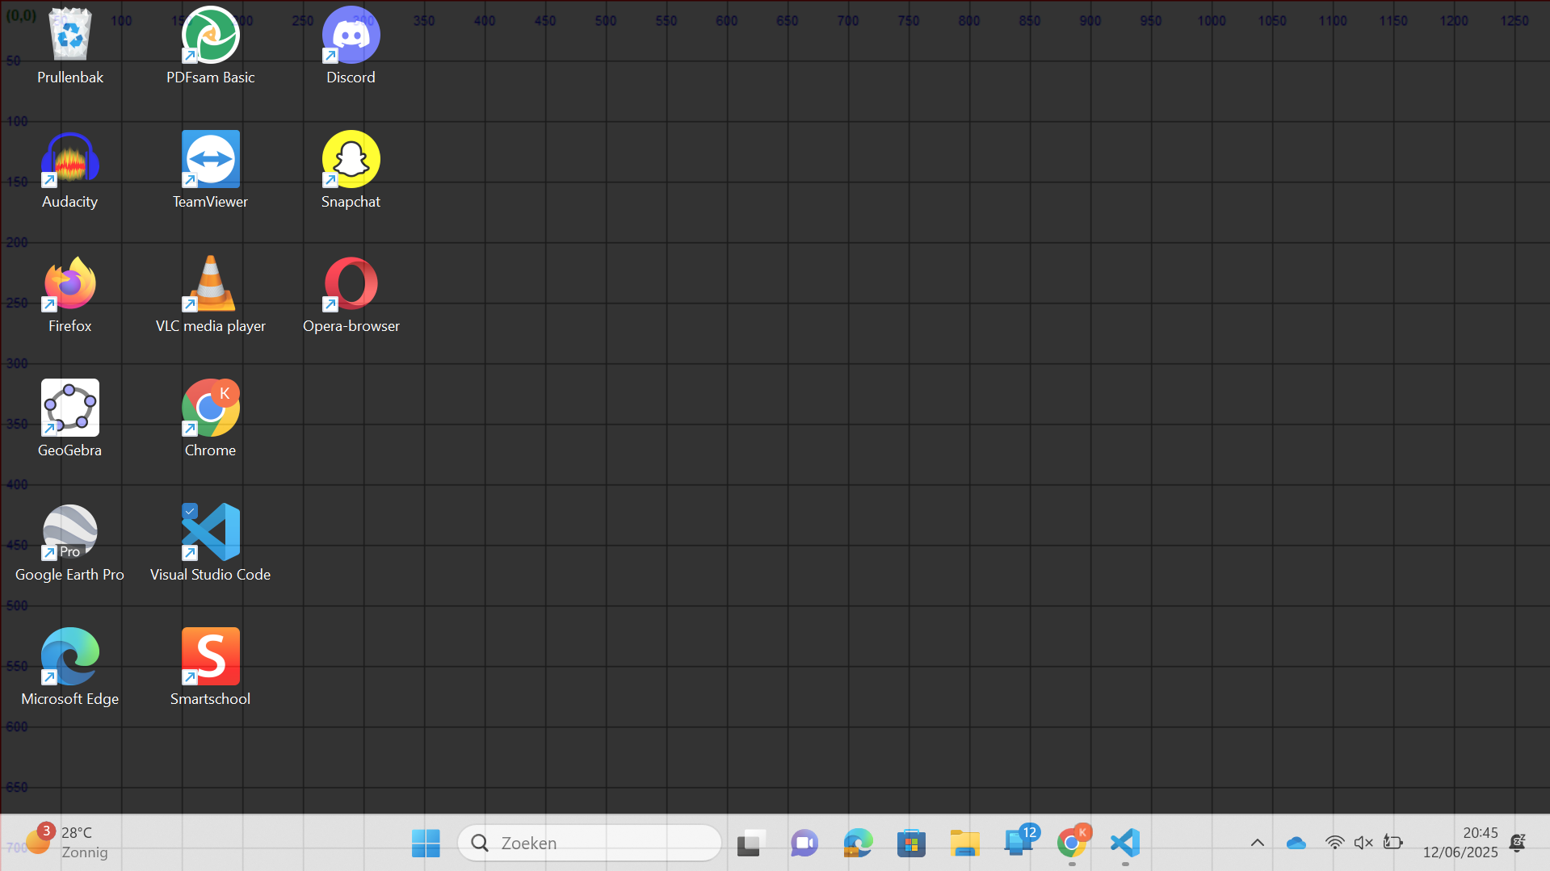Click the Audacity desktop icon
The image size is (1550, 871).
click(x=70, y=170)
